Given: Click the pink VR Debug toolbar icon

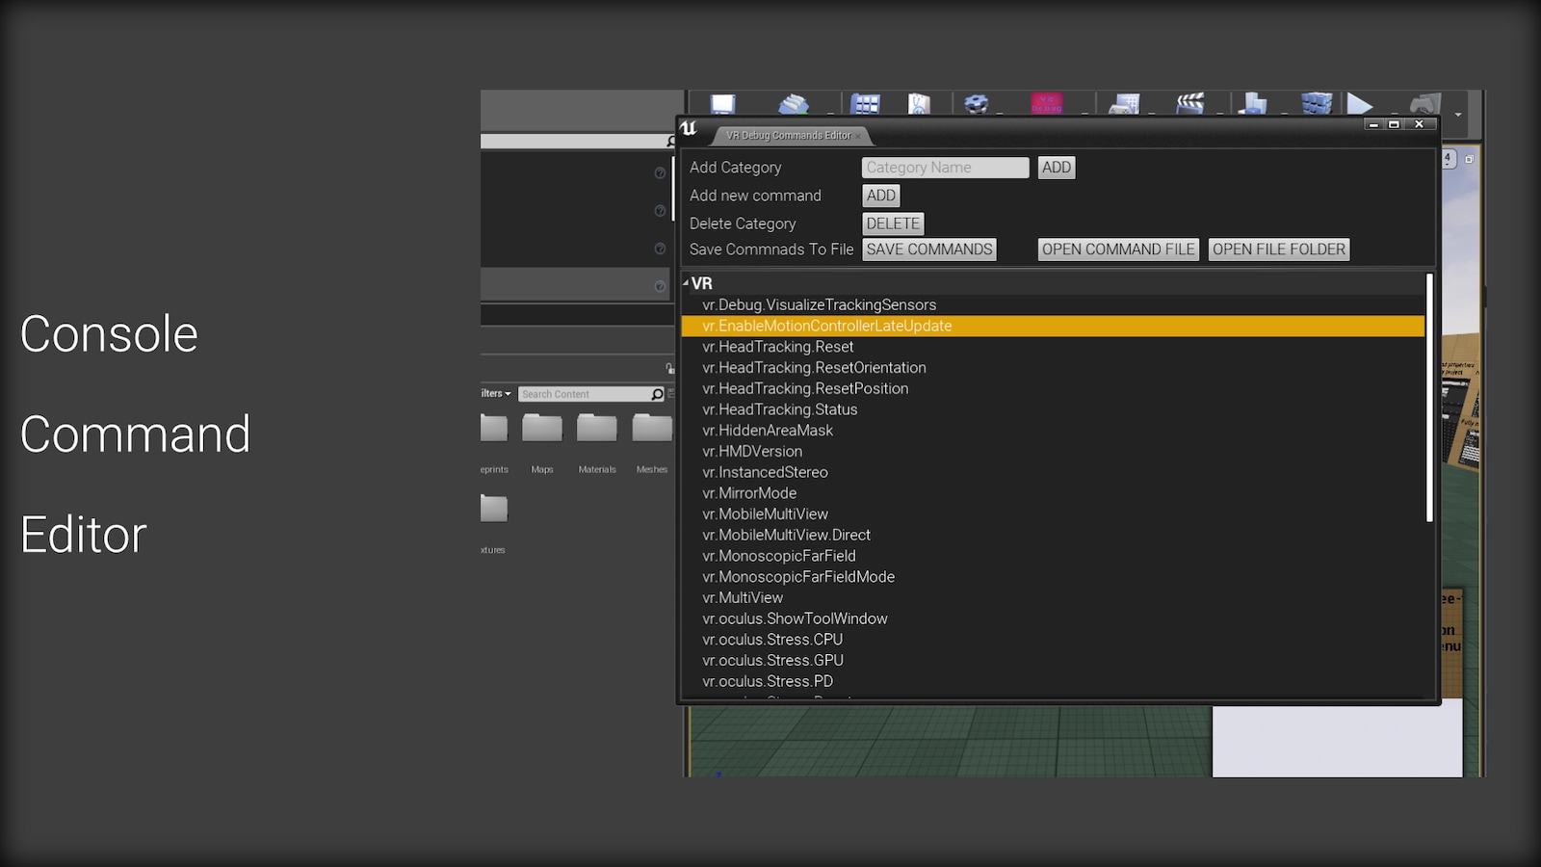Looking at the screenshot, I should coord(1045,103).
